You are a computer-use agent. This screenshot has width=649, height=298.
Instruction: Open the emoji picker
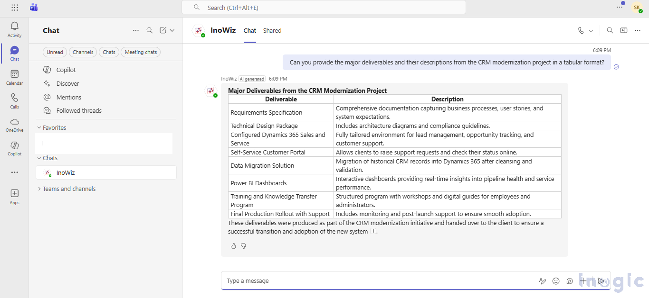(556, 281)
